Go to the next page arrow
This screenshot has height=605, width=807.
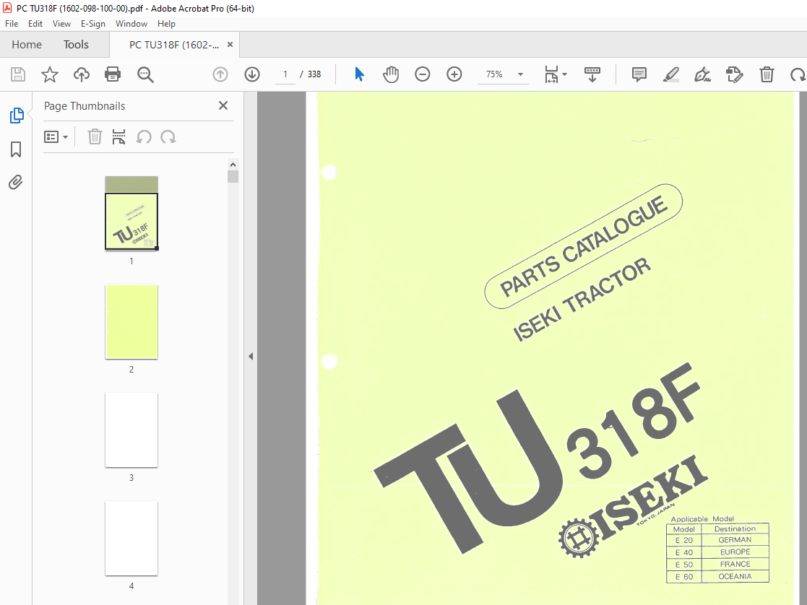pos(252,74)
